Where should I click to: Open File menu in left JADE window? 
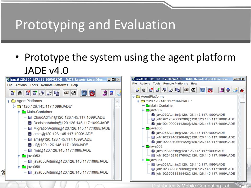[10, 85]
